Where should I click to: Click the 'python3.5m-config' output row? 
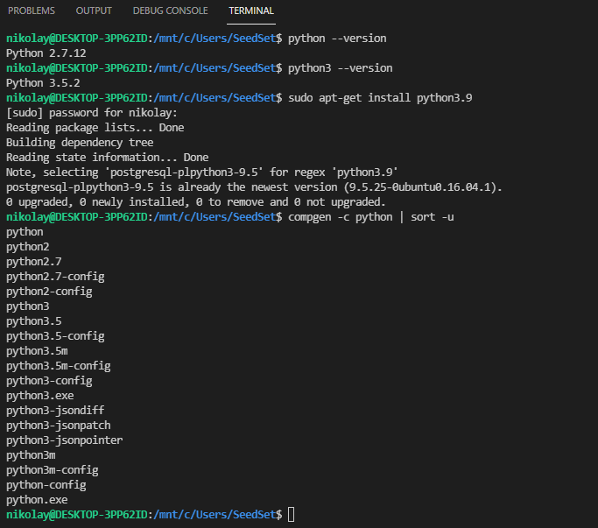click(x=59, y=365)
